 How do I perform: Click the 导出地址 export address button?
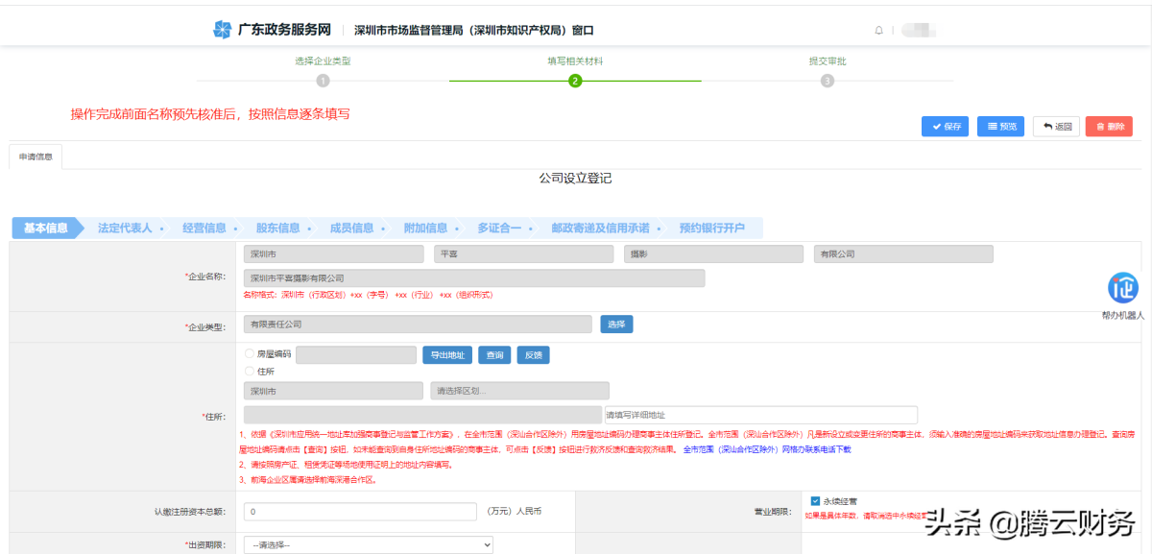pos(447,355)
